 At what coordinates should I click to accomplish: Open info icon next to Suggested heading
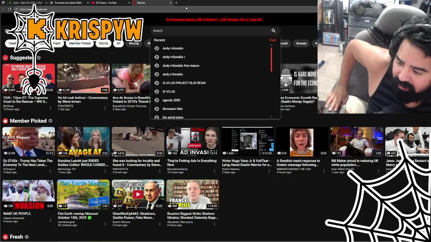tap(39, 58)
